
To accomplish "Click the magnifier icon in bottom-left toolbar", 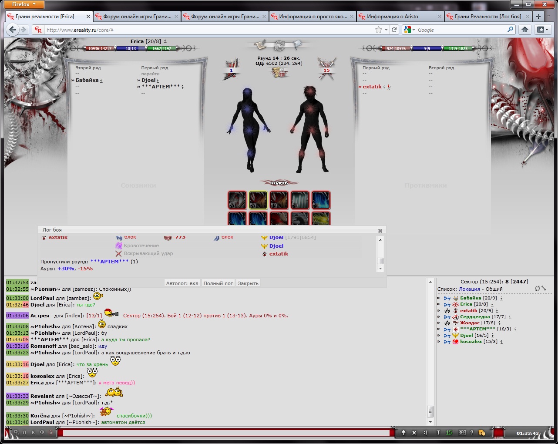I will pos(16,433).
